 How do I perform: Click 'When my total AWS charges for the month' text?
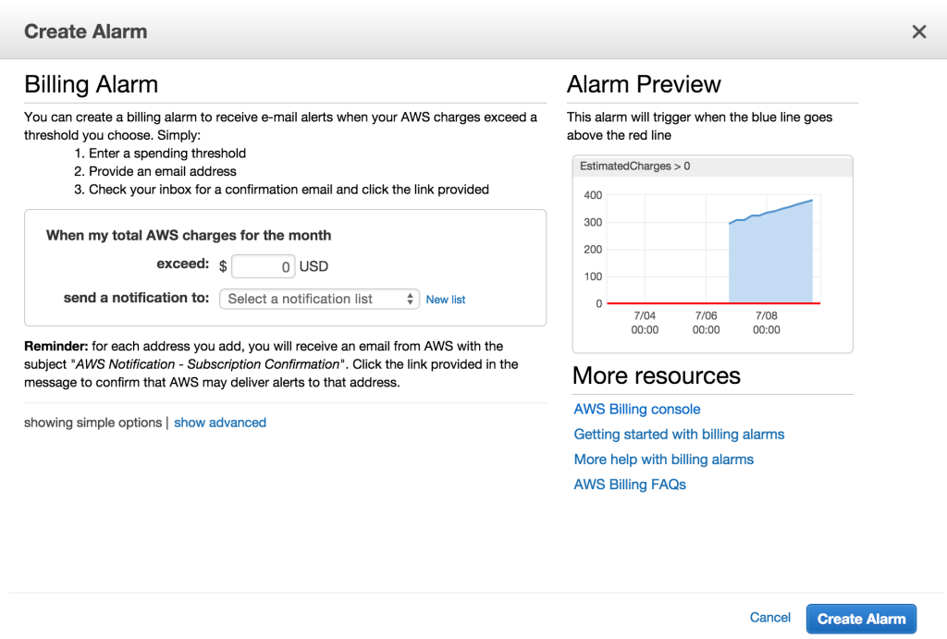(189, 236)
